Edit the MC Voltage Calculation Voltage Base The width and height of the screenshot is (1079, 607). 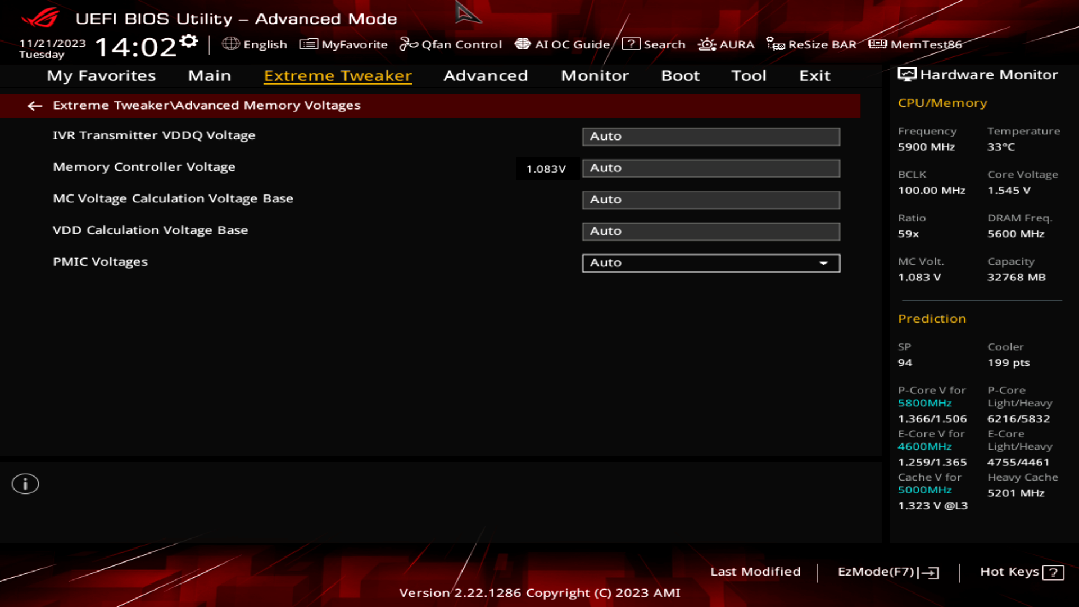click(x=710, y=200)
